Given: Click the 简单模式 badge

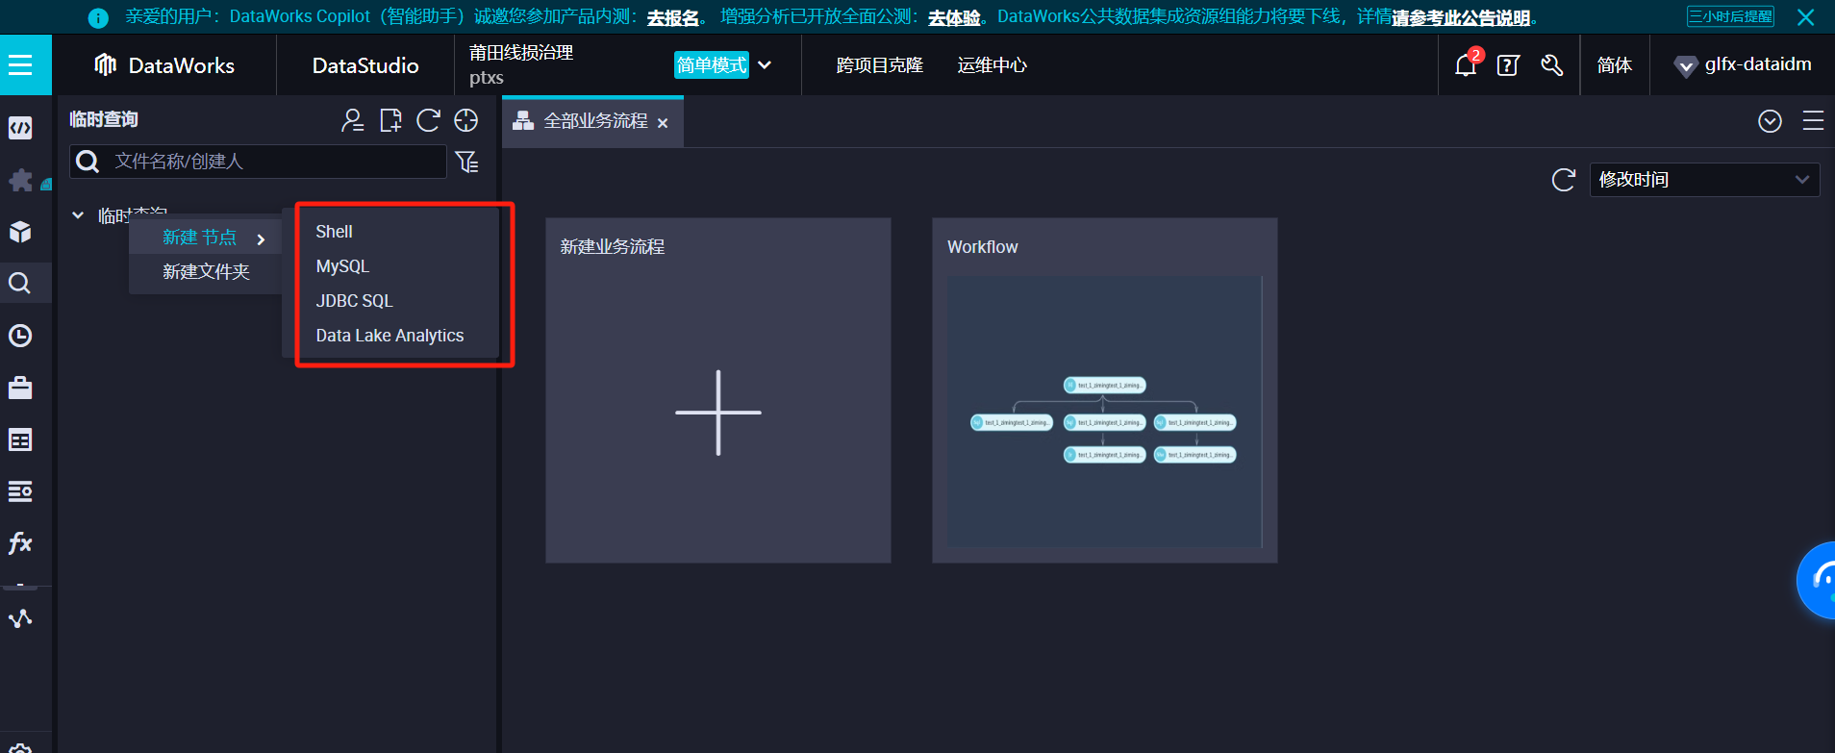Looking at the screenshot, I should [x=712, y=65].
